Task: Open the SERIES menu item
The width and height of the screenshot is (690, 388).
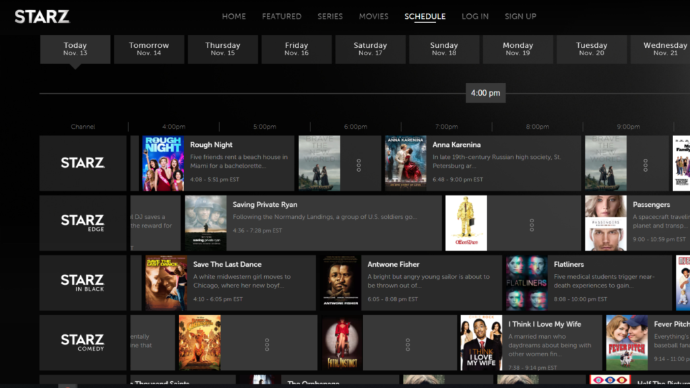Action: pos(330,16)
